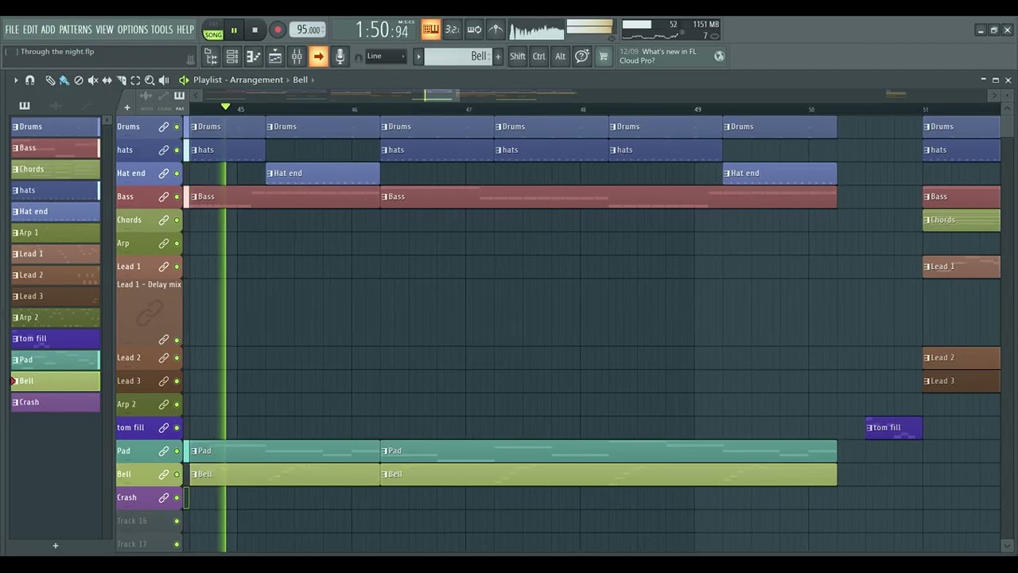This screenshot has width=1018, height=573.
Task: Toggle metronome icon in top toolbar
Action: click(x=495, y=30)
